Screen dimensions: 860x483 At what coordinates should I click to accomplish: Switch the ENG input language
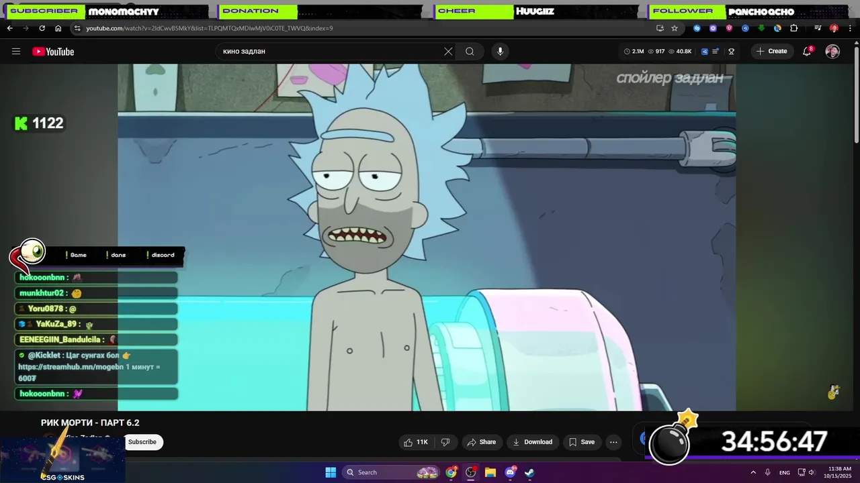coord(785,472)
